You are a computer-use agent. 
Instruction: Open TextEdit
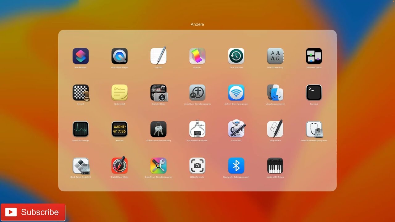[x=158, y=56]
